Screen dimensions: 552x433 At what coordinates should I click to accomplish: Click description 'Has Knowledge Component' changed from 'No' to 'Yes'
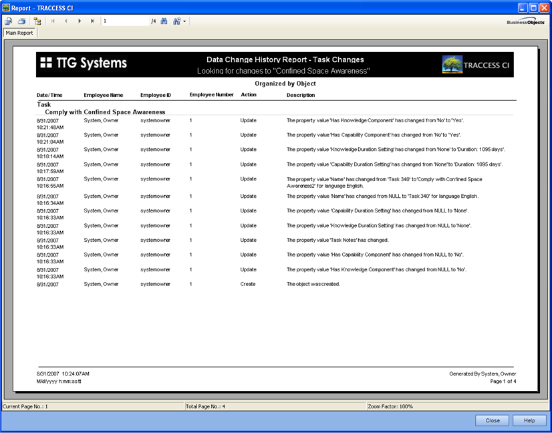coord(376,120)
